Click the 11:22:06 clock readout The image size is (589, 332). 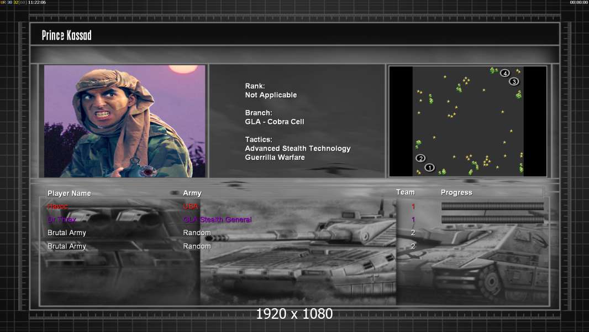[37, 2]
